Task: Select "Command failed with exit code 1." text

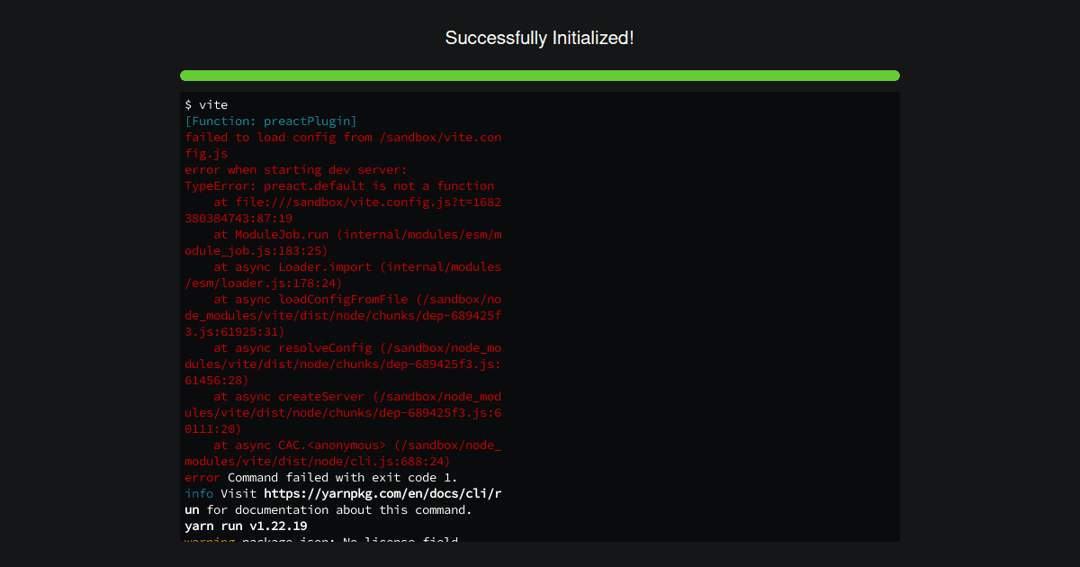Action: coord(342,478)
